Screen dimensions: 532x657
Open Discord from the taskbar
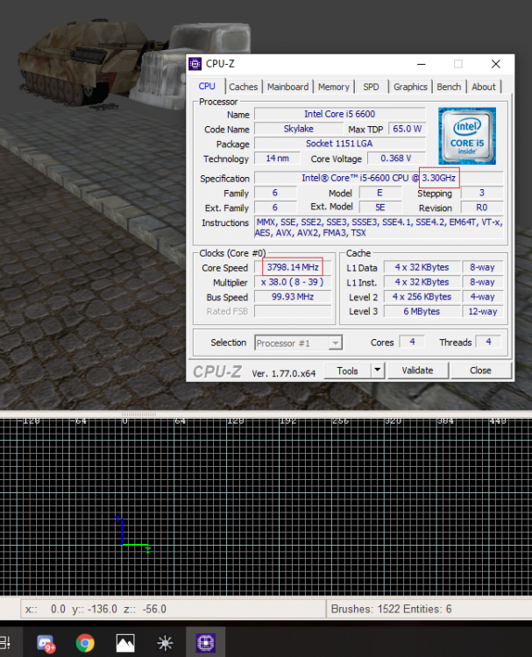[46, 643]
